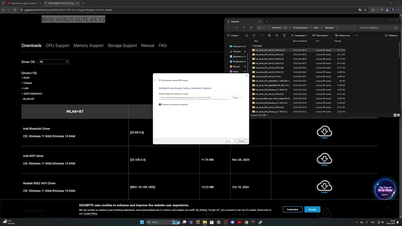Open browser extensions puzzle icon
This screenshot has height=226, width=402.
pyautogui.click(x=373, y=10)
